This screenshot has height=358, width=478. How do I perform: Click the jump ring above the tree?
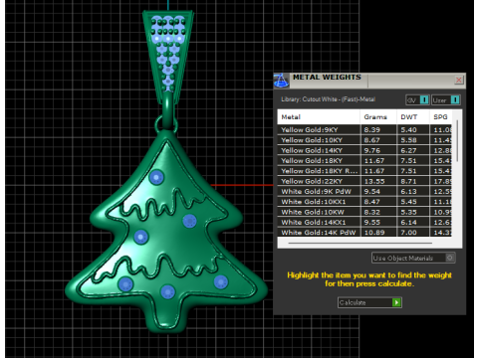click(166, 123)
